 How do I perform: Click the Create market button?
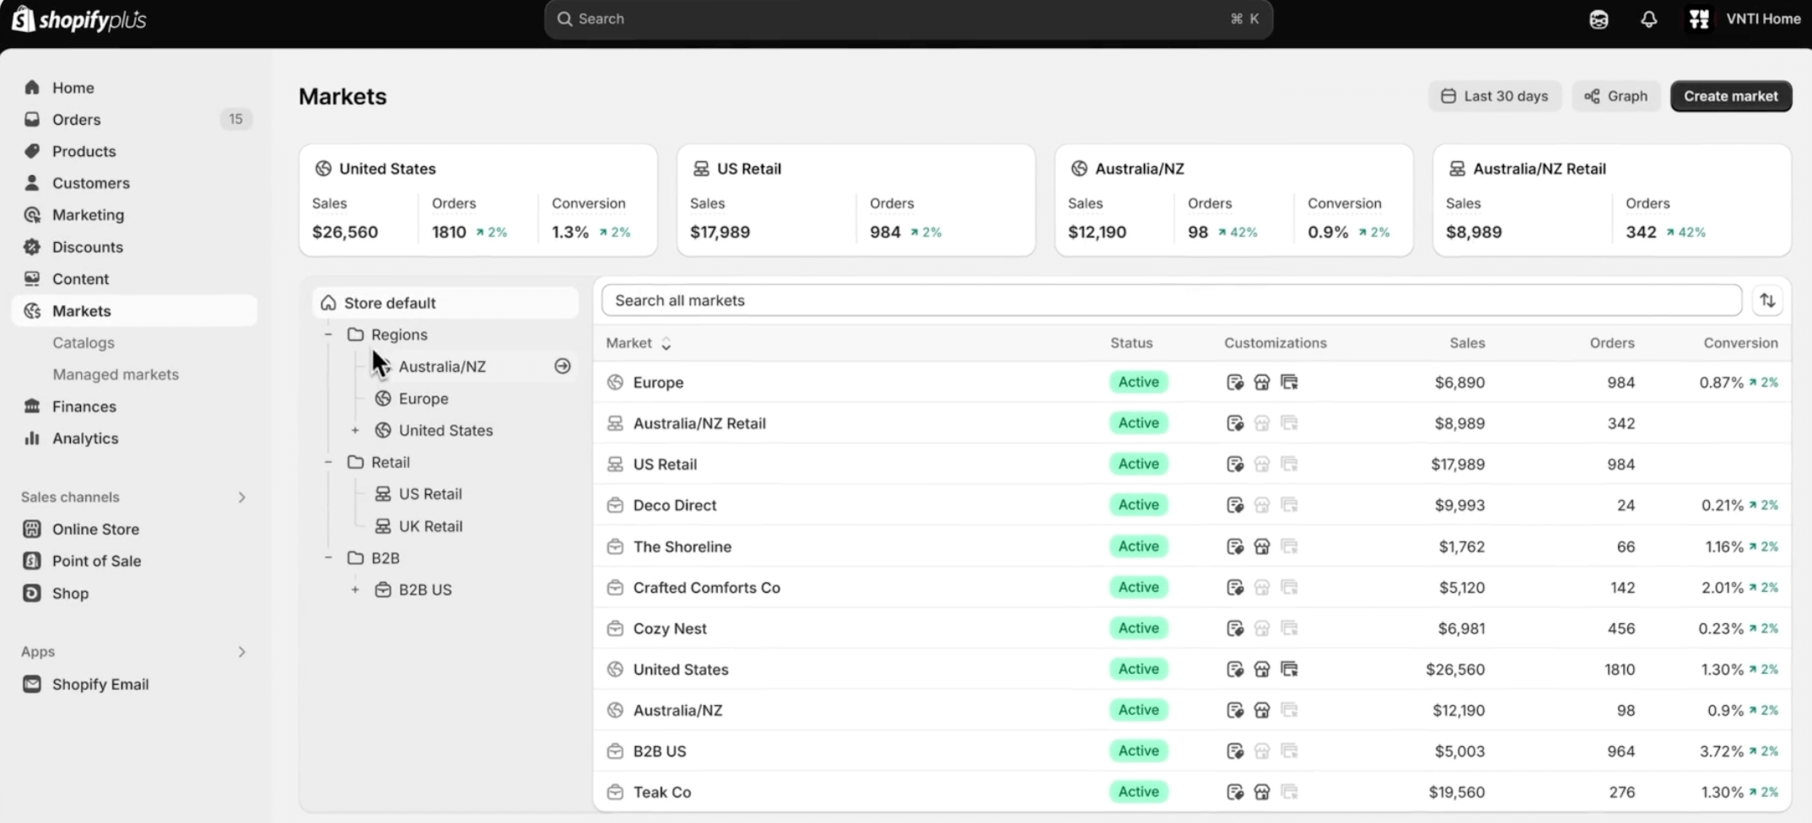tap(1730, 96)
